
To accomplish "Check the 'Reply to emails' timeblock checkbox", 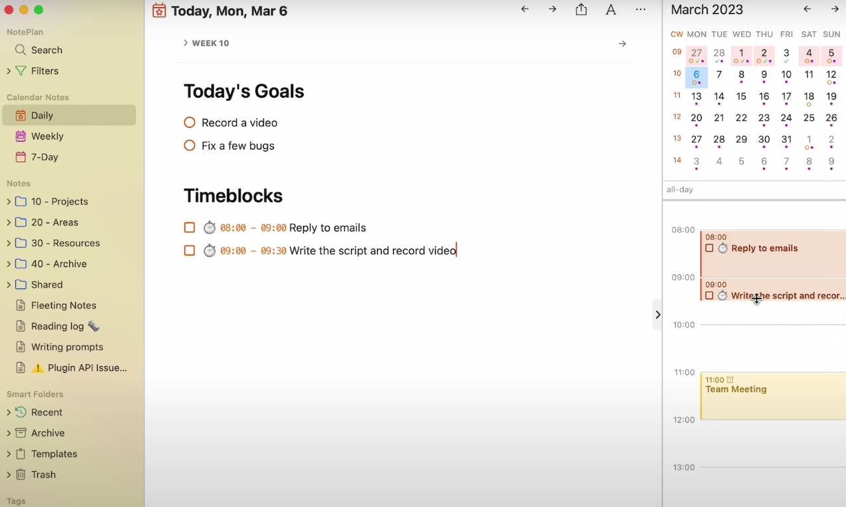I will coord(190,228).
